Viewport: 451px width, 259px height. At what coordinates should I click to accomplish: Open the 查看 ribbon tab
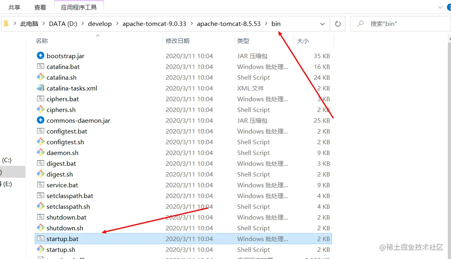40,8
